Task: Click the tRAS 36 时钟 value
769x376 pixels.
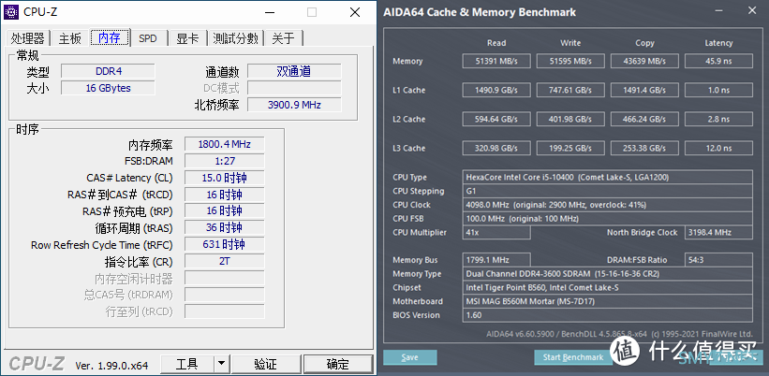Action: click(x=224, y=227)
